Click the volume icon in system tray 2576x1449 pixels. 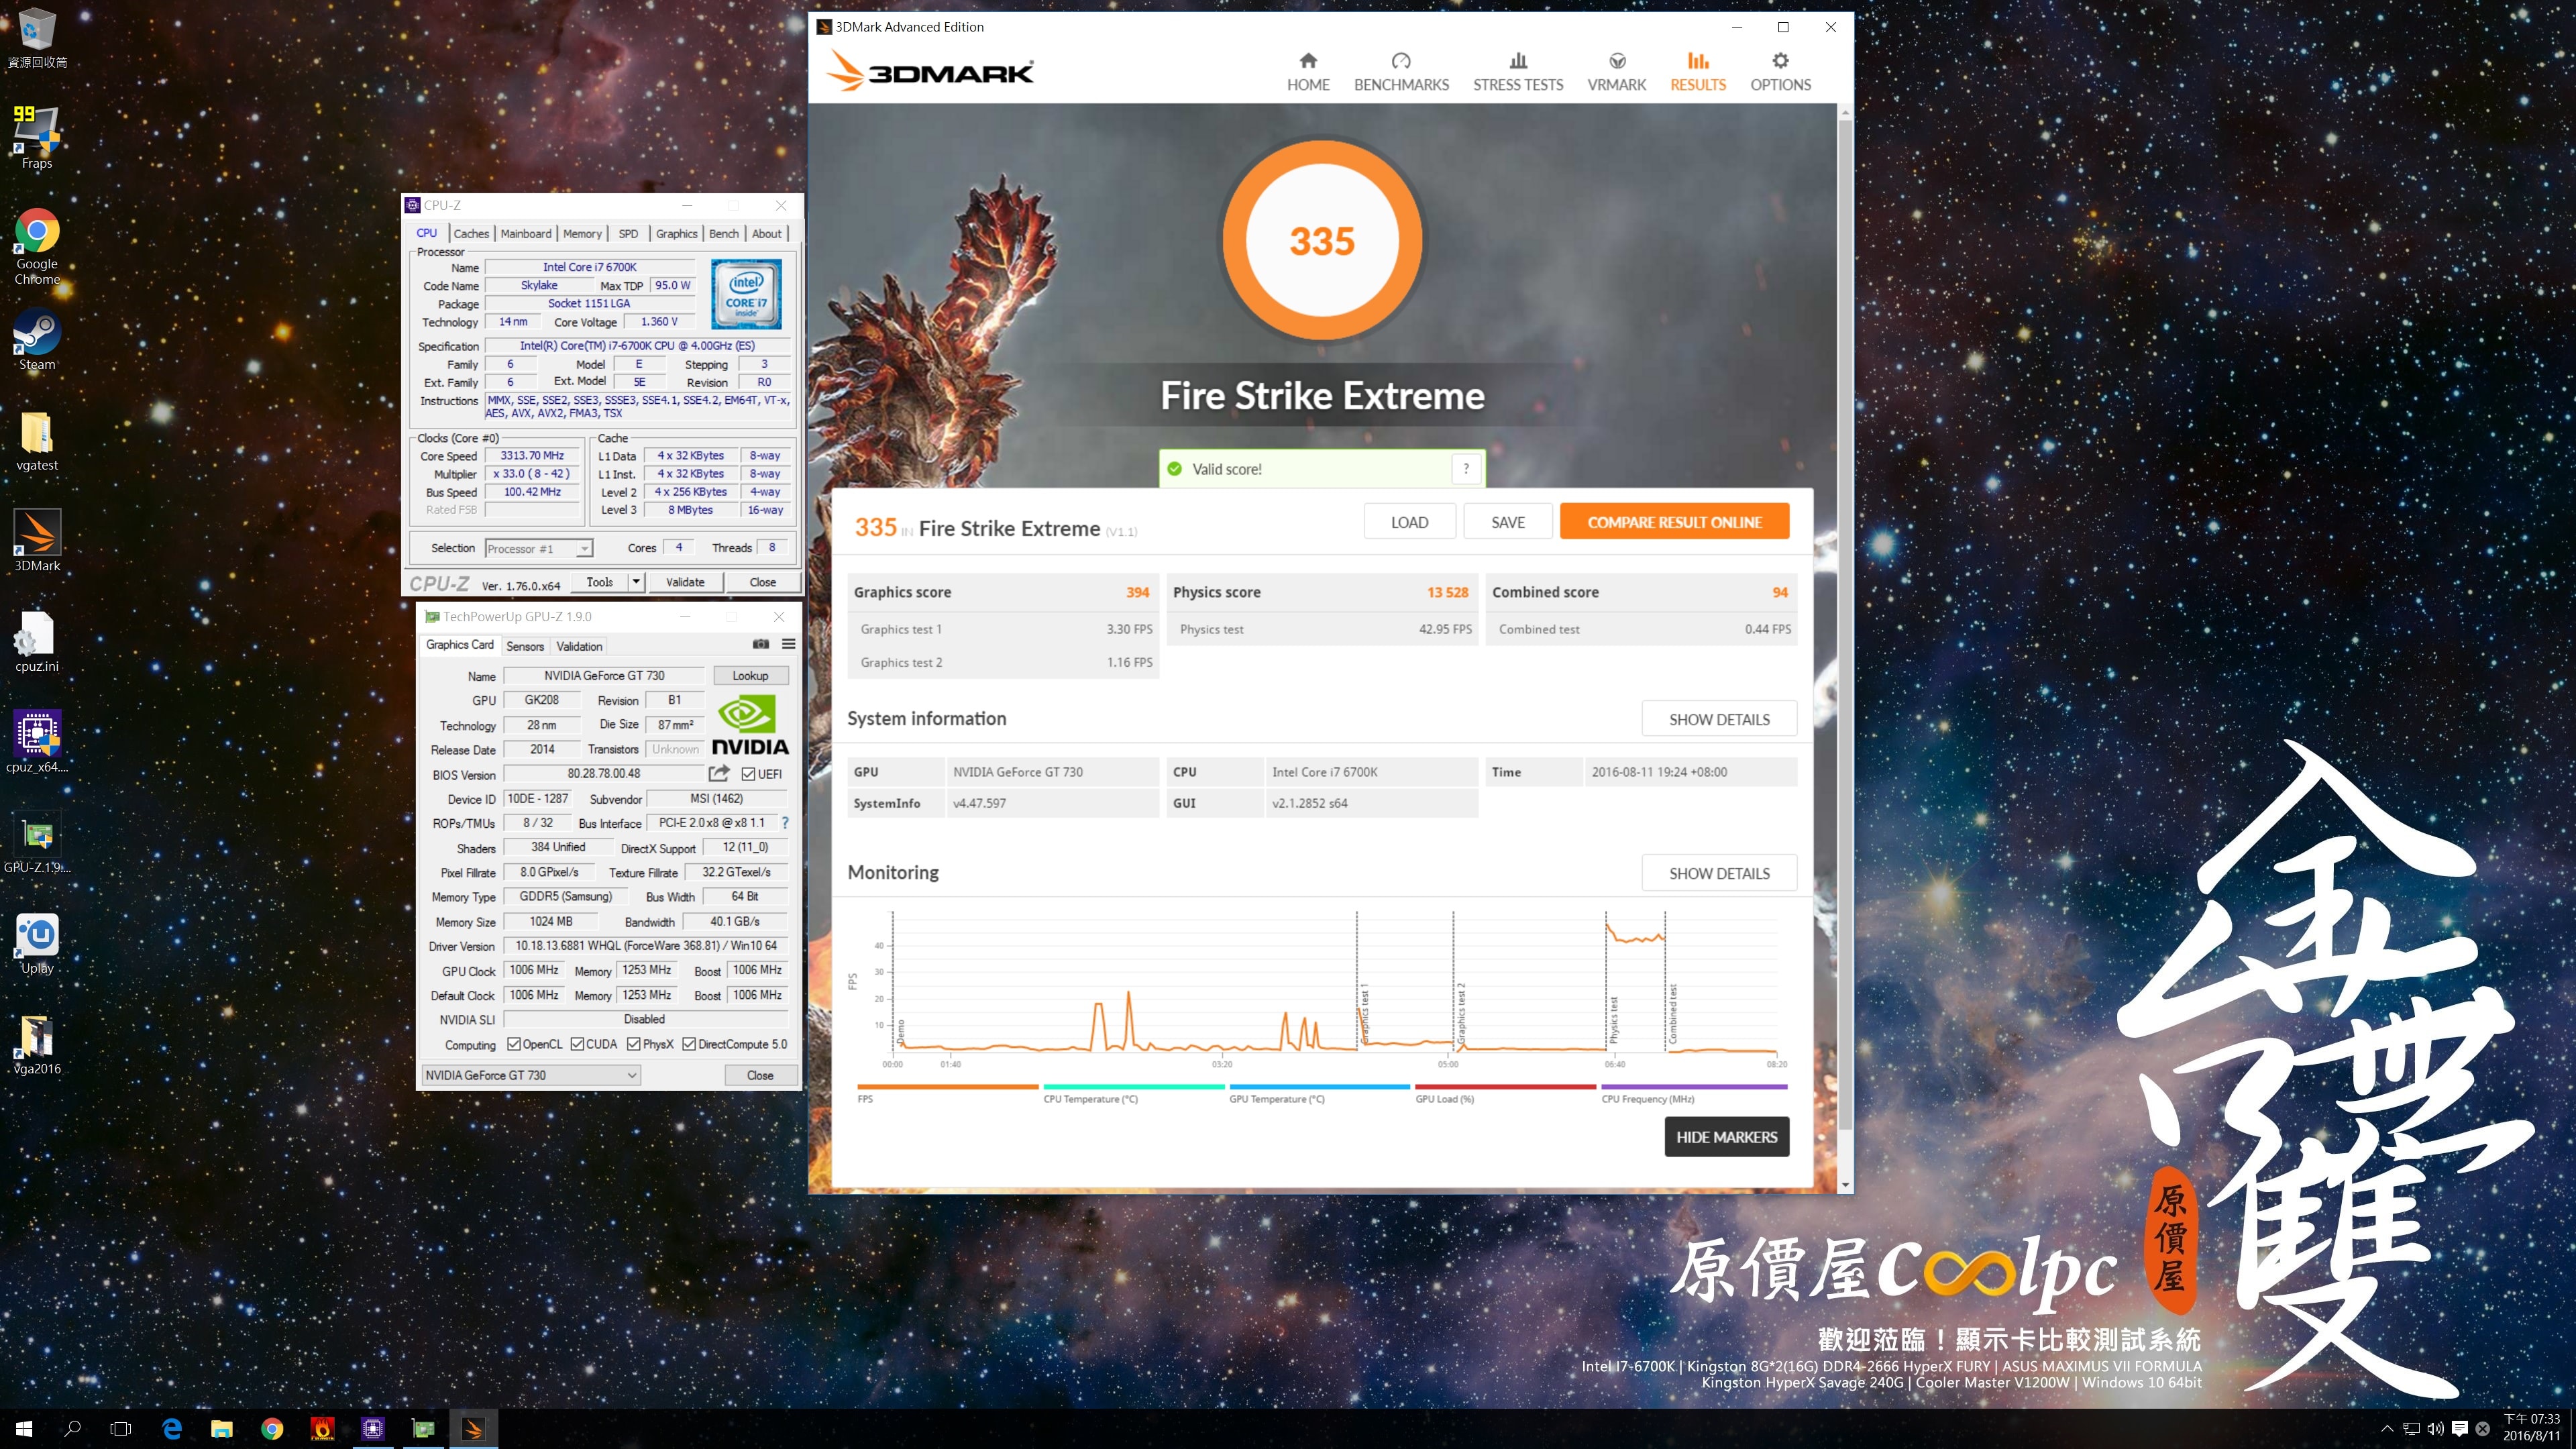(x=2435, y=1429)
